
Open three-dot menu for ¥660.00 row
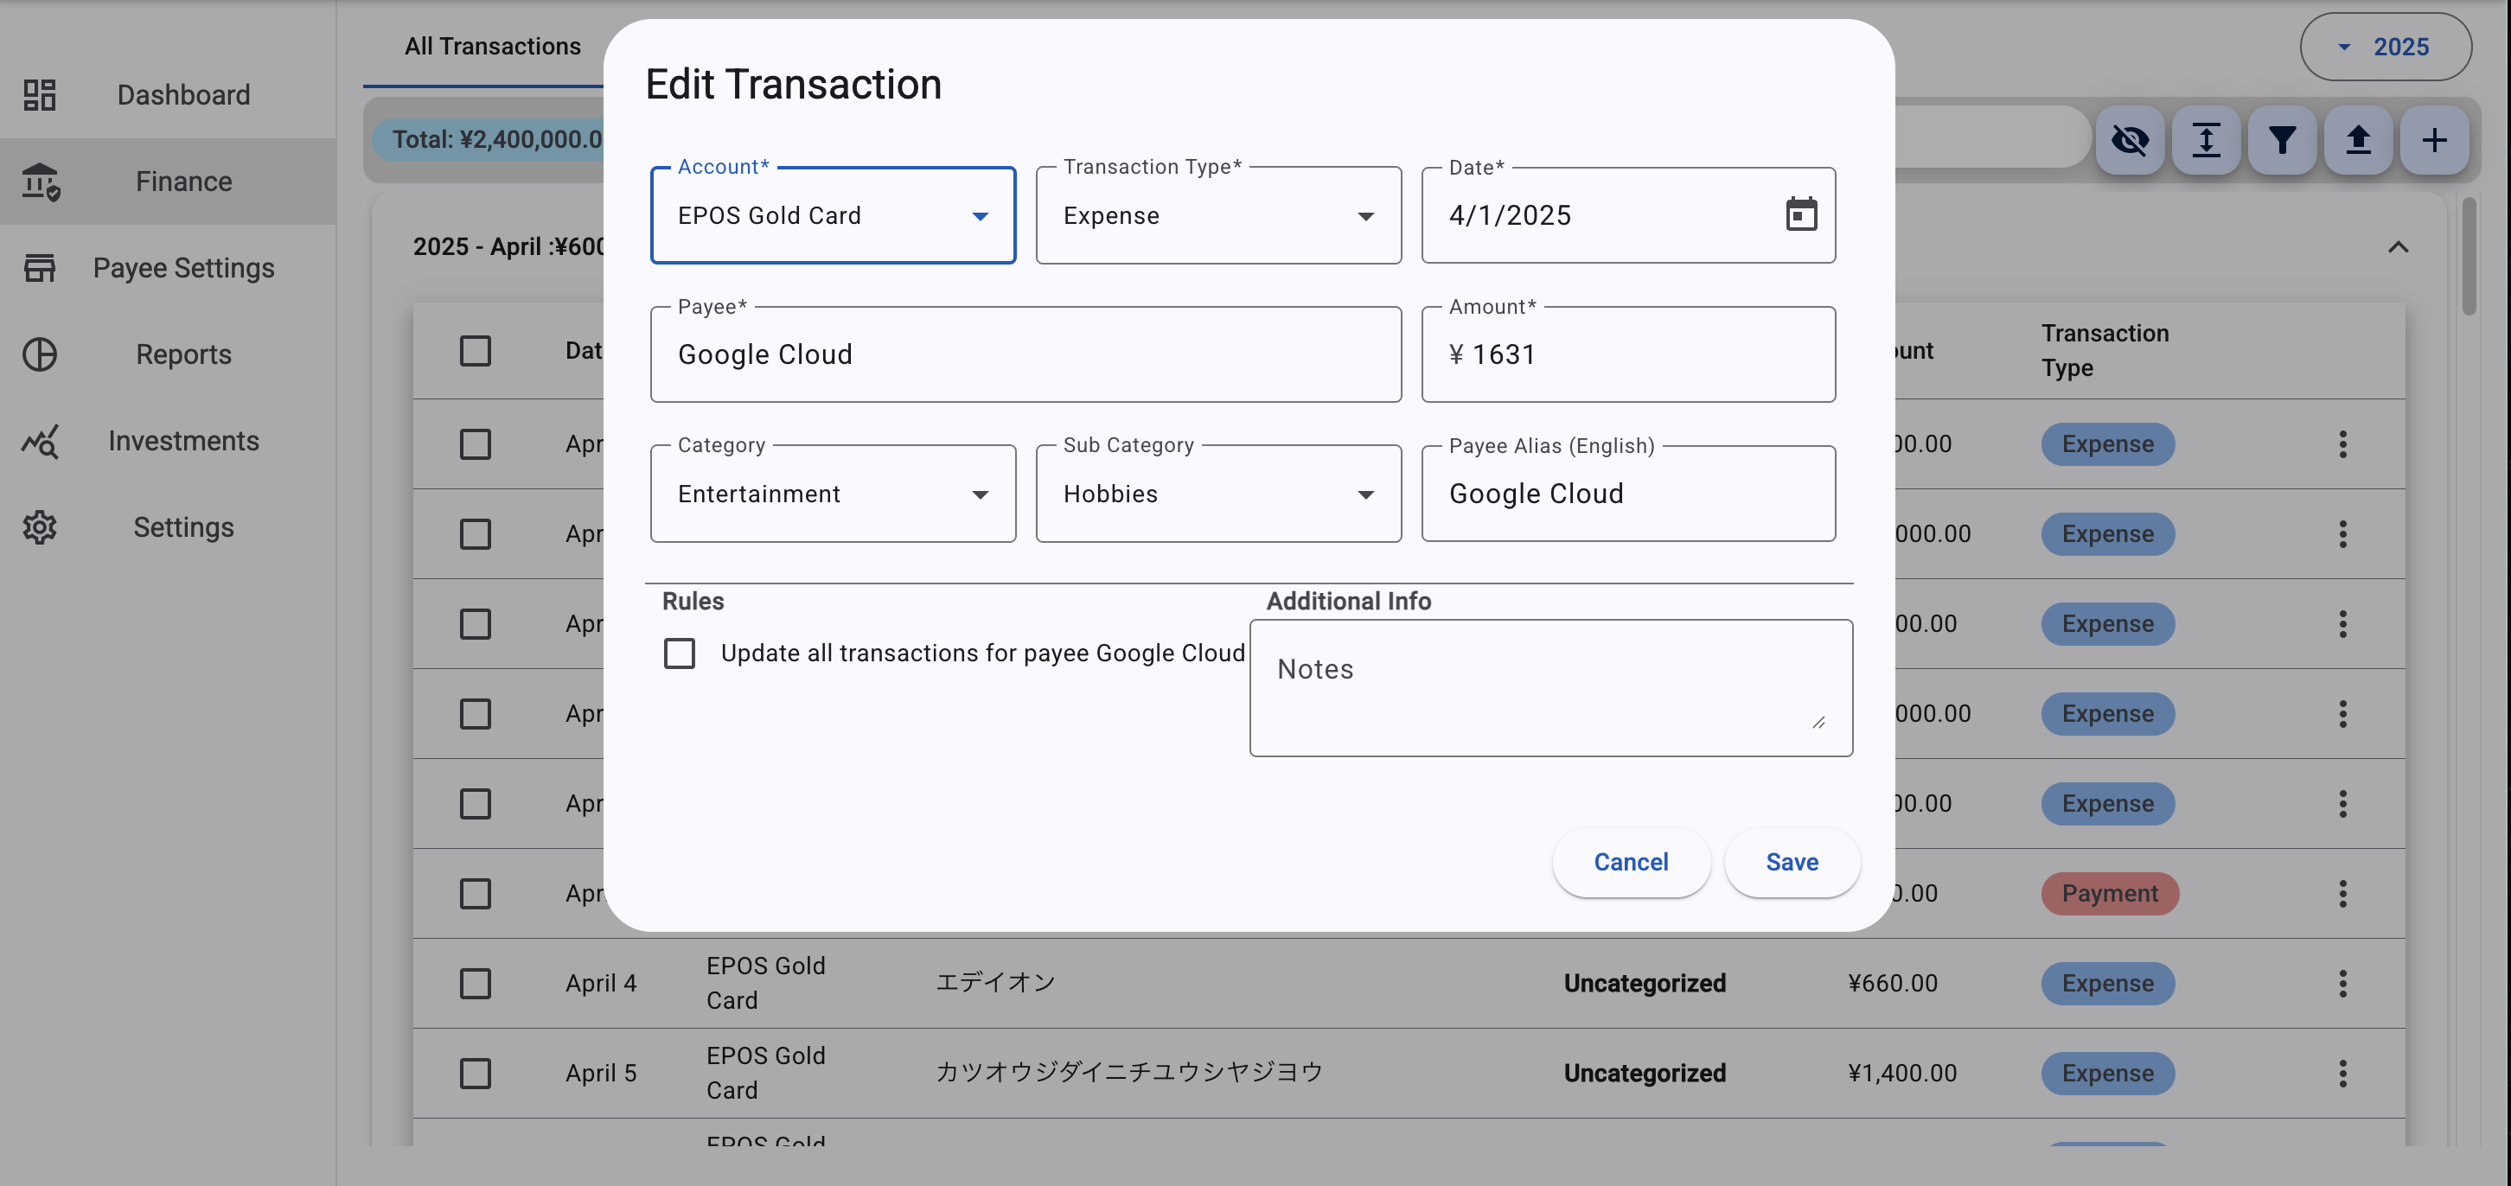[x=2342, y=984]
